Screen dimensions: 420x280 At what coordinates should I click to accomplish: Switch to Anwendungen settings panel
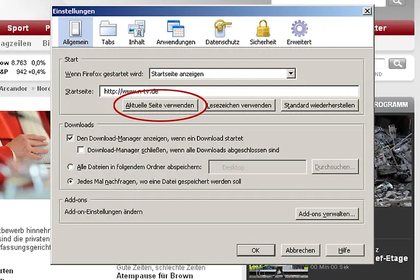[176, 32]
